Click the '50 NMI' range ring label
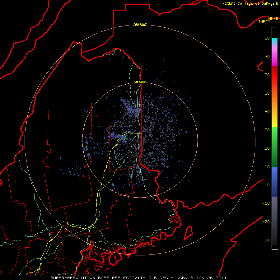 [140, 82]
